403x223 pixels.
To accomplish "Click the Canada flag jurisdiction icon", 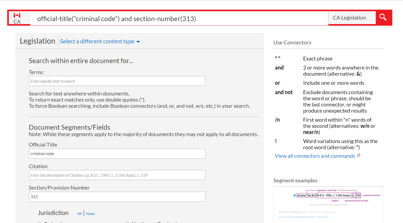I will click(x=17, y=15).
